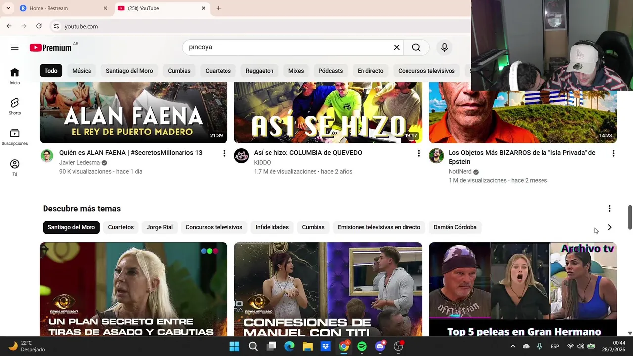Open NotiNerd channel avatar
This screenshot has width=633, height=356.
pyautogui.click(x=436, y=156)
